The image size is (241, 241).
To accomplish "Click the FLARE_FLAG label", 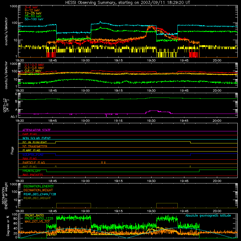I will (31, 150).
